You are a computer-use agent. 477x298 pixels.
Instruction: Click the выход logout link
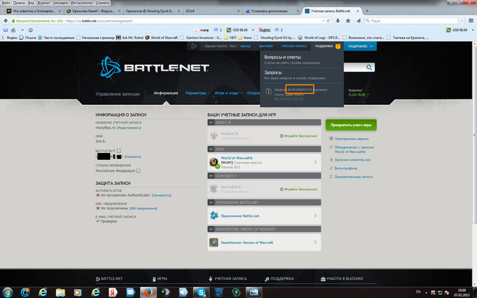246,46
